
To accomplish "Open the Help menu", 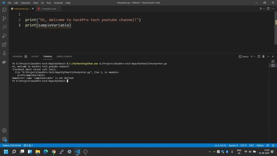I will pyautogui.click(x=68, y=3).
